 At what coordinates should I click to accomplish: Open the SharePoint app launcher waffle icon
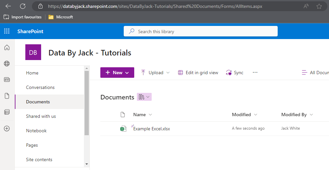coord(7,31)
